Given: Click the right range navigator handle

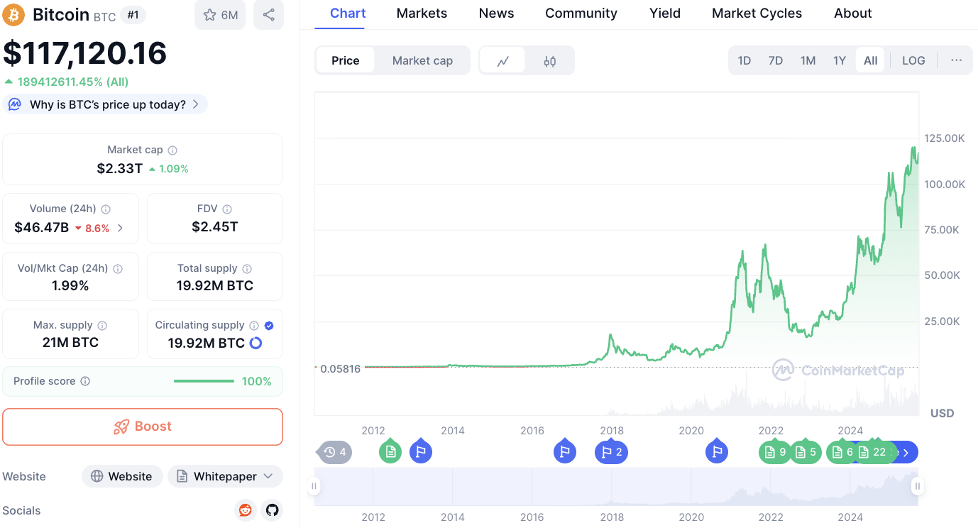Looking at the screenshot, I should point(918,486).
